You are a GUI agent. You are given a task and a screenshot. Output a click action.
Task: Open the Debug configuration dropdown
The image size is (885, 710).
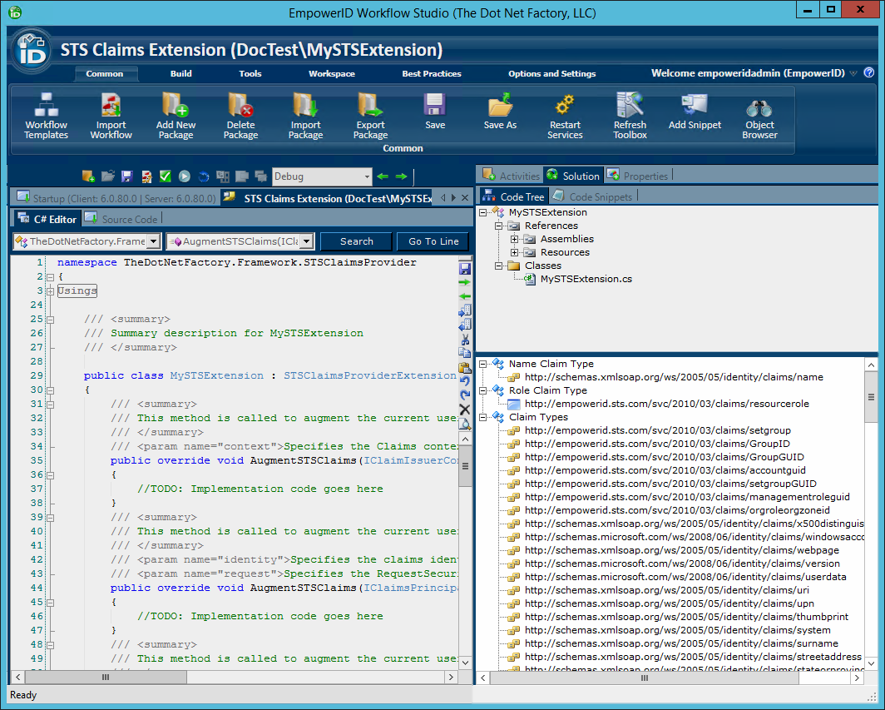tap(367, 176)
